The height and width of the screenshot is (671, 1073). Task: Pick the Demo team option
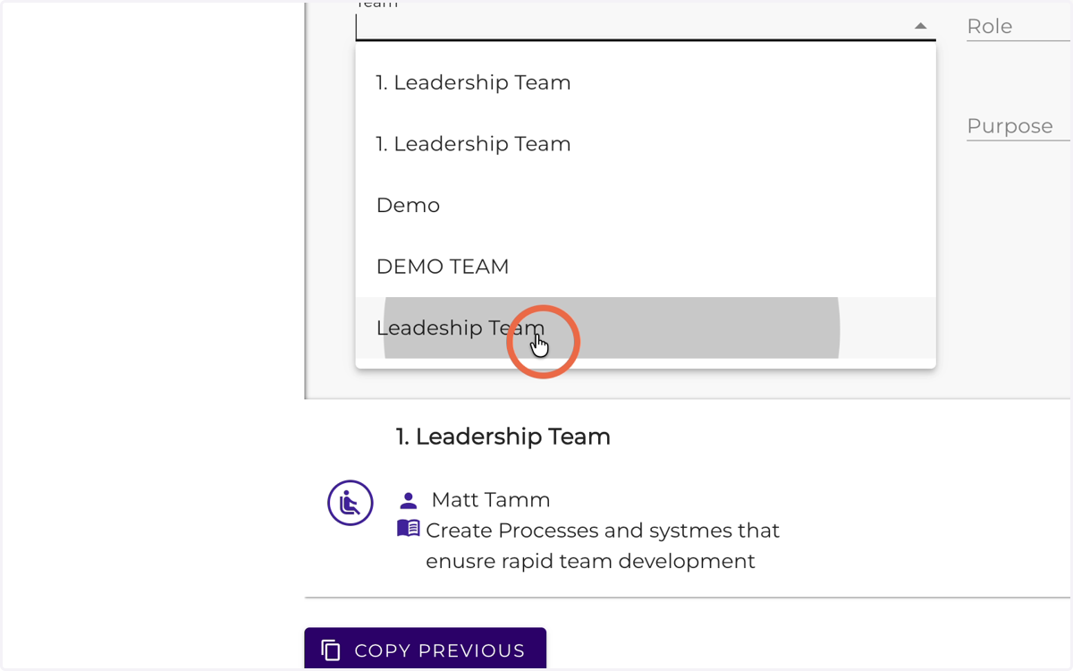click(646, 205)
